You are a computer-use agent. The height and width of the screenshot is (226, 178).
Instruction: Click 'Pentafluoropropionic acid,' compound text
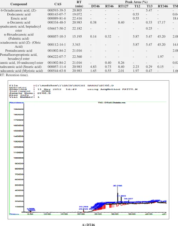pos(19,55)
